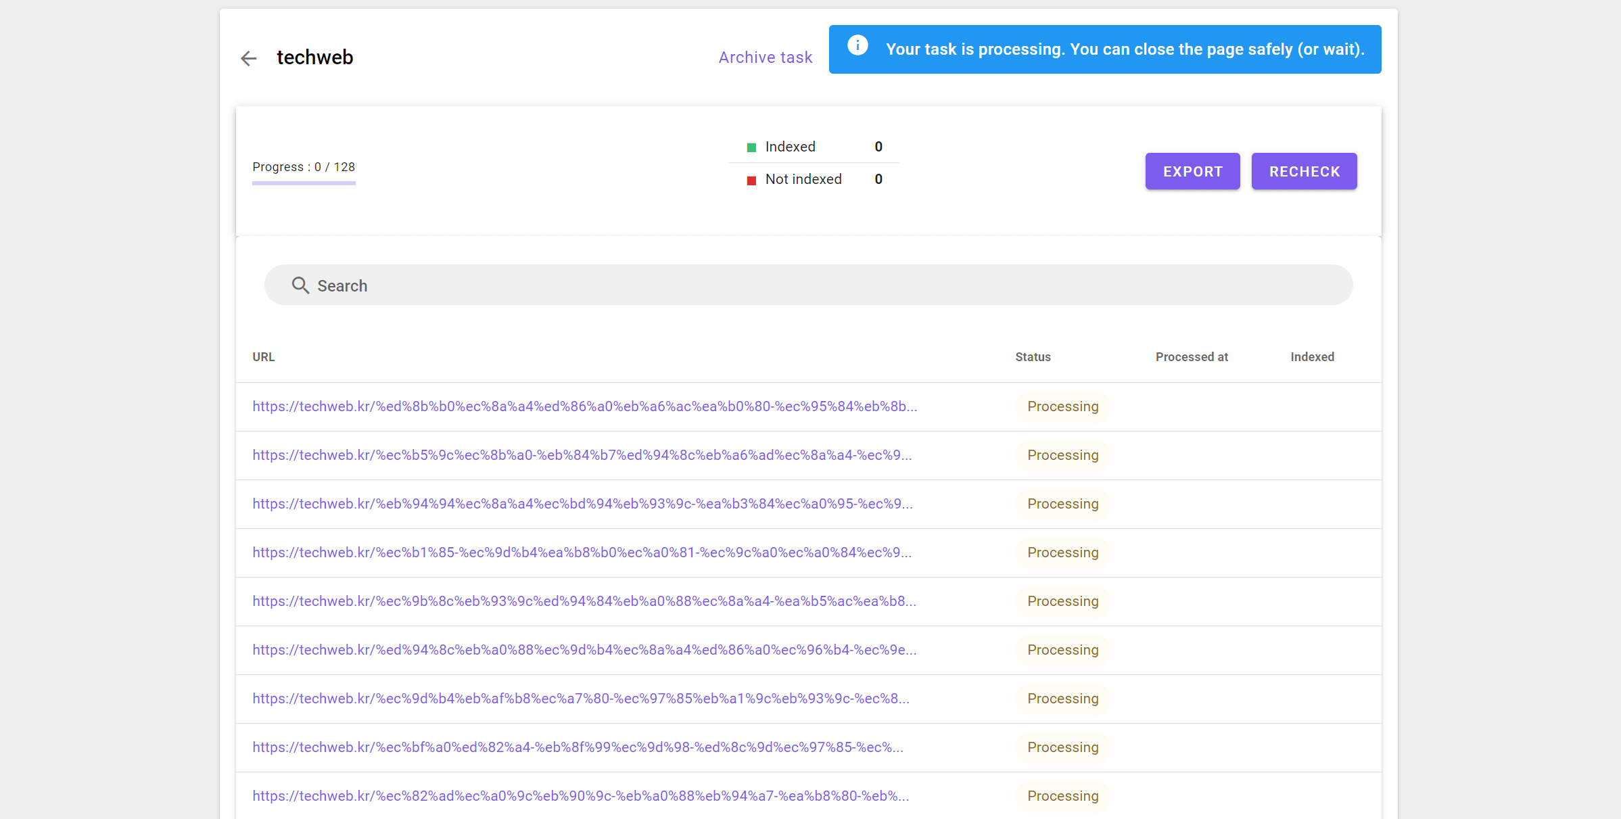Open the URL starting with %eb%94%94%ec%8a%a4
1621x819 pixels.
582,504
